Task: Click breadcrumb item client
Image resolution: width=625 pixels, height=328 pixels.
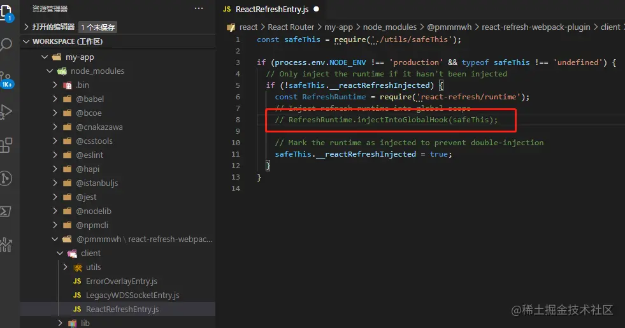Action: (610, 27)
